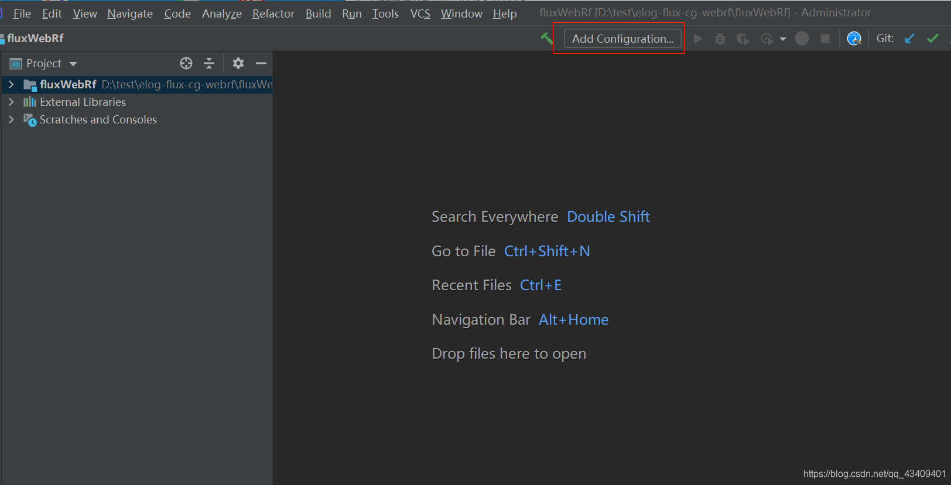
Task: Click the blue circular gauge icon in toolbar
Action: click(854, 39)
